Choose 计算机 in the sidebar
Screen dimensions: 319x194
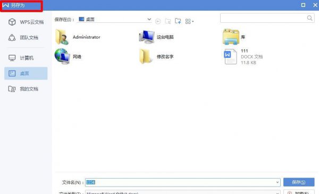(26, 58)
